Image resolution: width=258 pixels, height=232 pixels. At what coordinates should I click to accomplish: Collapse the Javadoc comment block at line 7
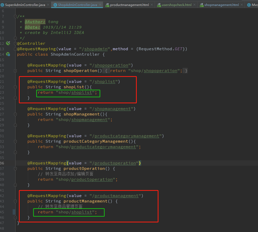pyautogui.click(x=15, y=16)
